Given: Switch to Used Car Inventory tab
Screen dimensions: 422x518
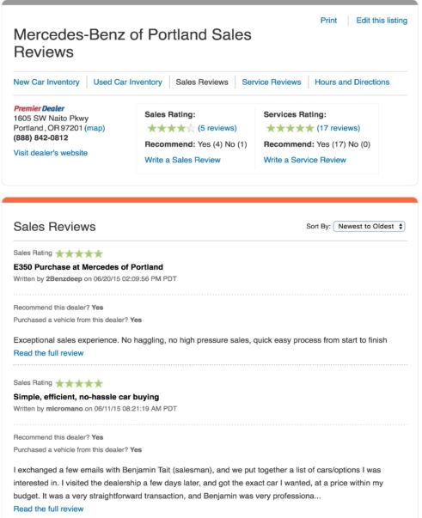Looking at the screenshot, I should 127,82.
